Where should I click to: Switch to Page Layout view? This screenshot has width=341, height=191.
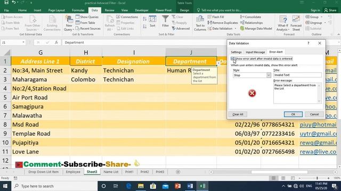[283, 178]
